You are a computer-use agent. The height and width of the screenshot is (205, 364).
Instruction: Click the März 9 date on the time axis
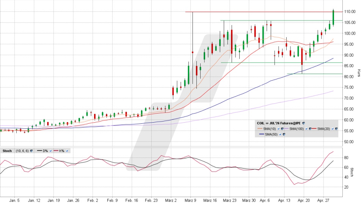coord(190,200)
